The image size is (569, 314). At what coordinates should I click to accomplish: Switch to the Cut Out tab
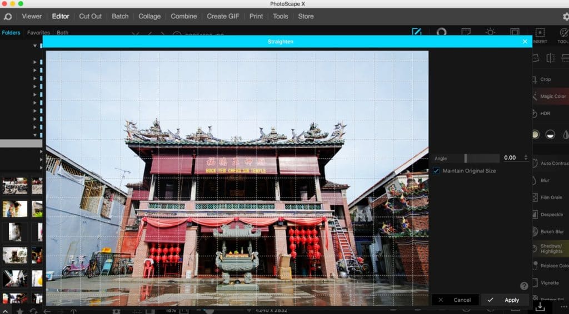pyautogui.click(x=91, y=16)
